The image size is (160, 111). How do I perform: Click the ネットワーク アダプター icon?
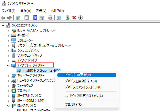tap(14, 76)
